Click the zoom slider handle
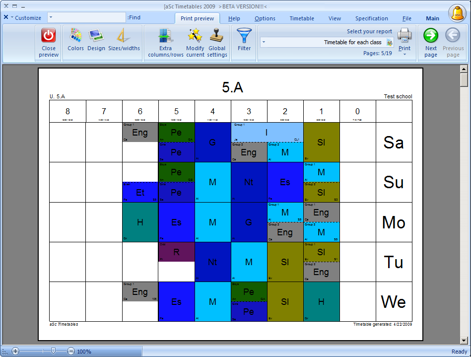Viewport: 471px width, 357px height. pos(53,351)
